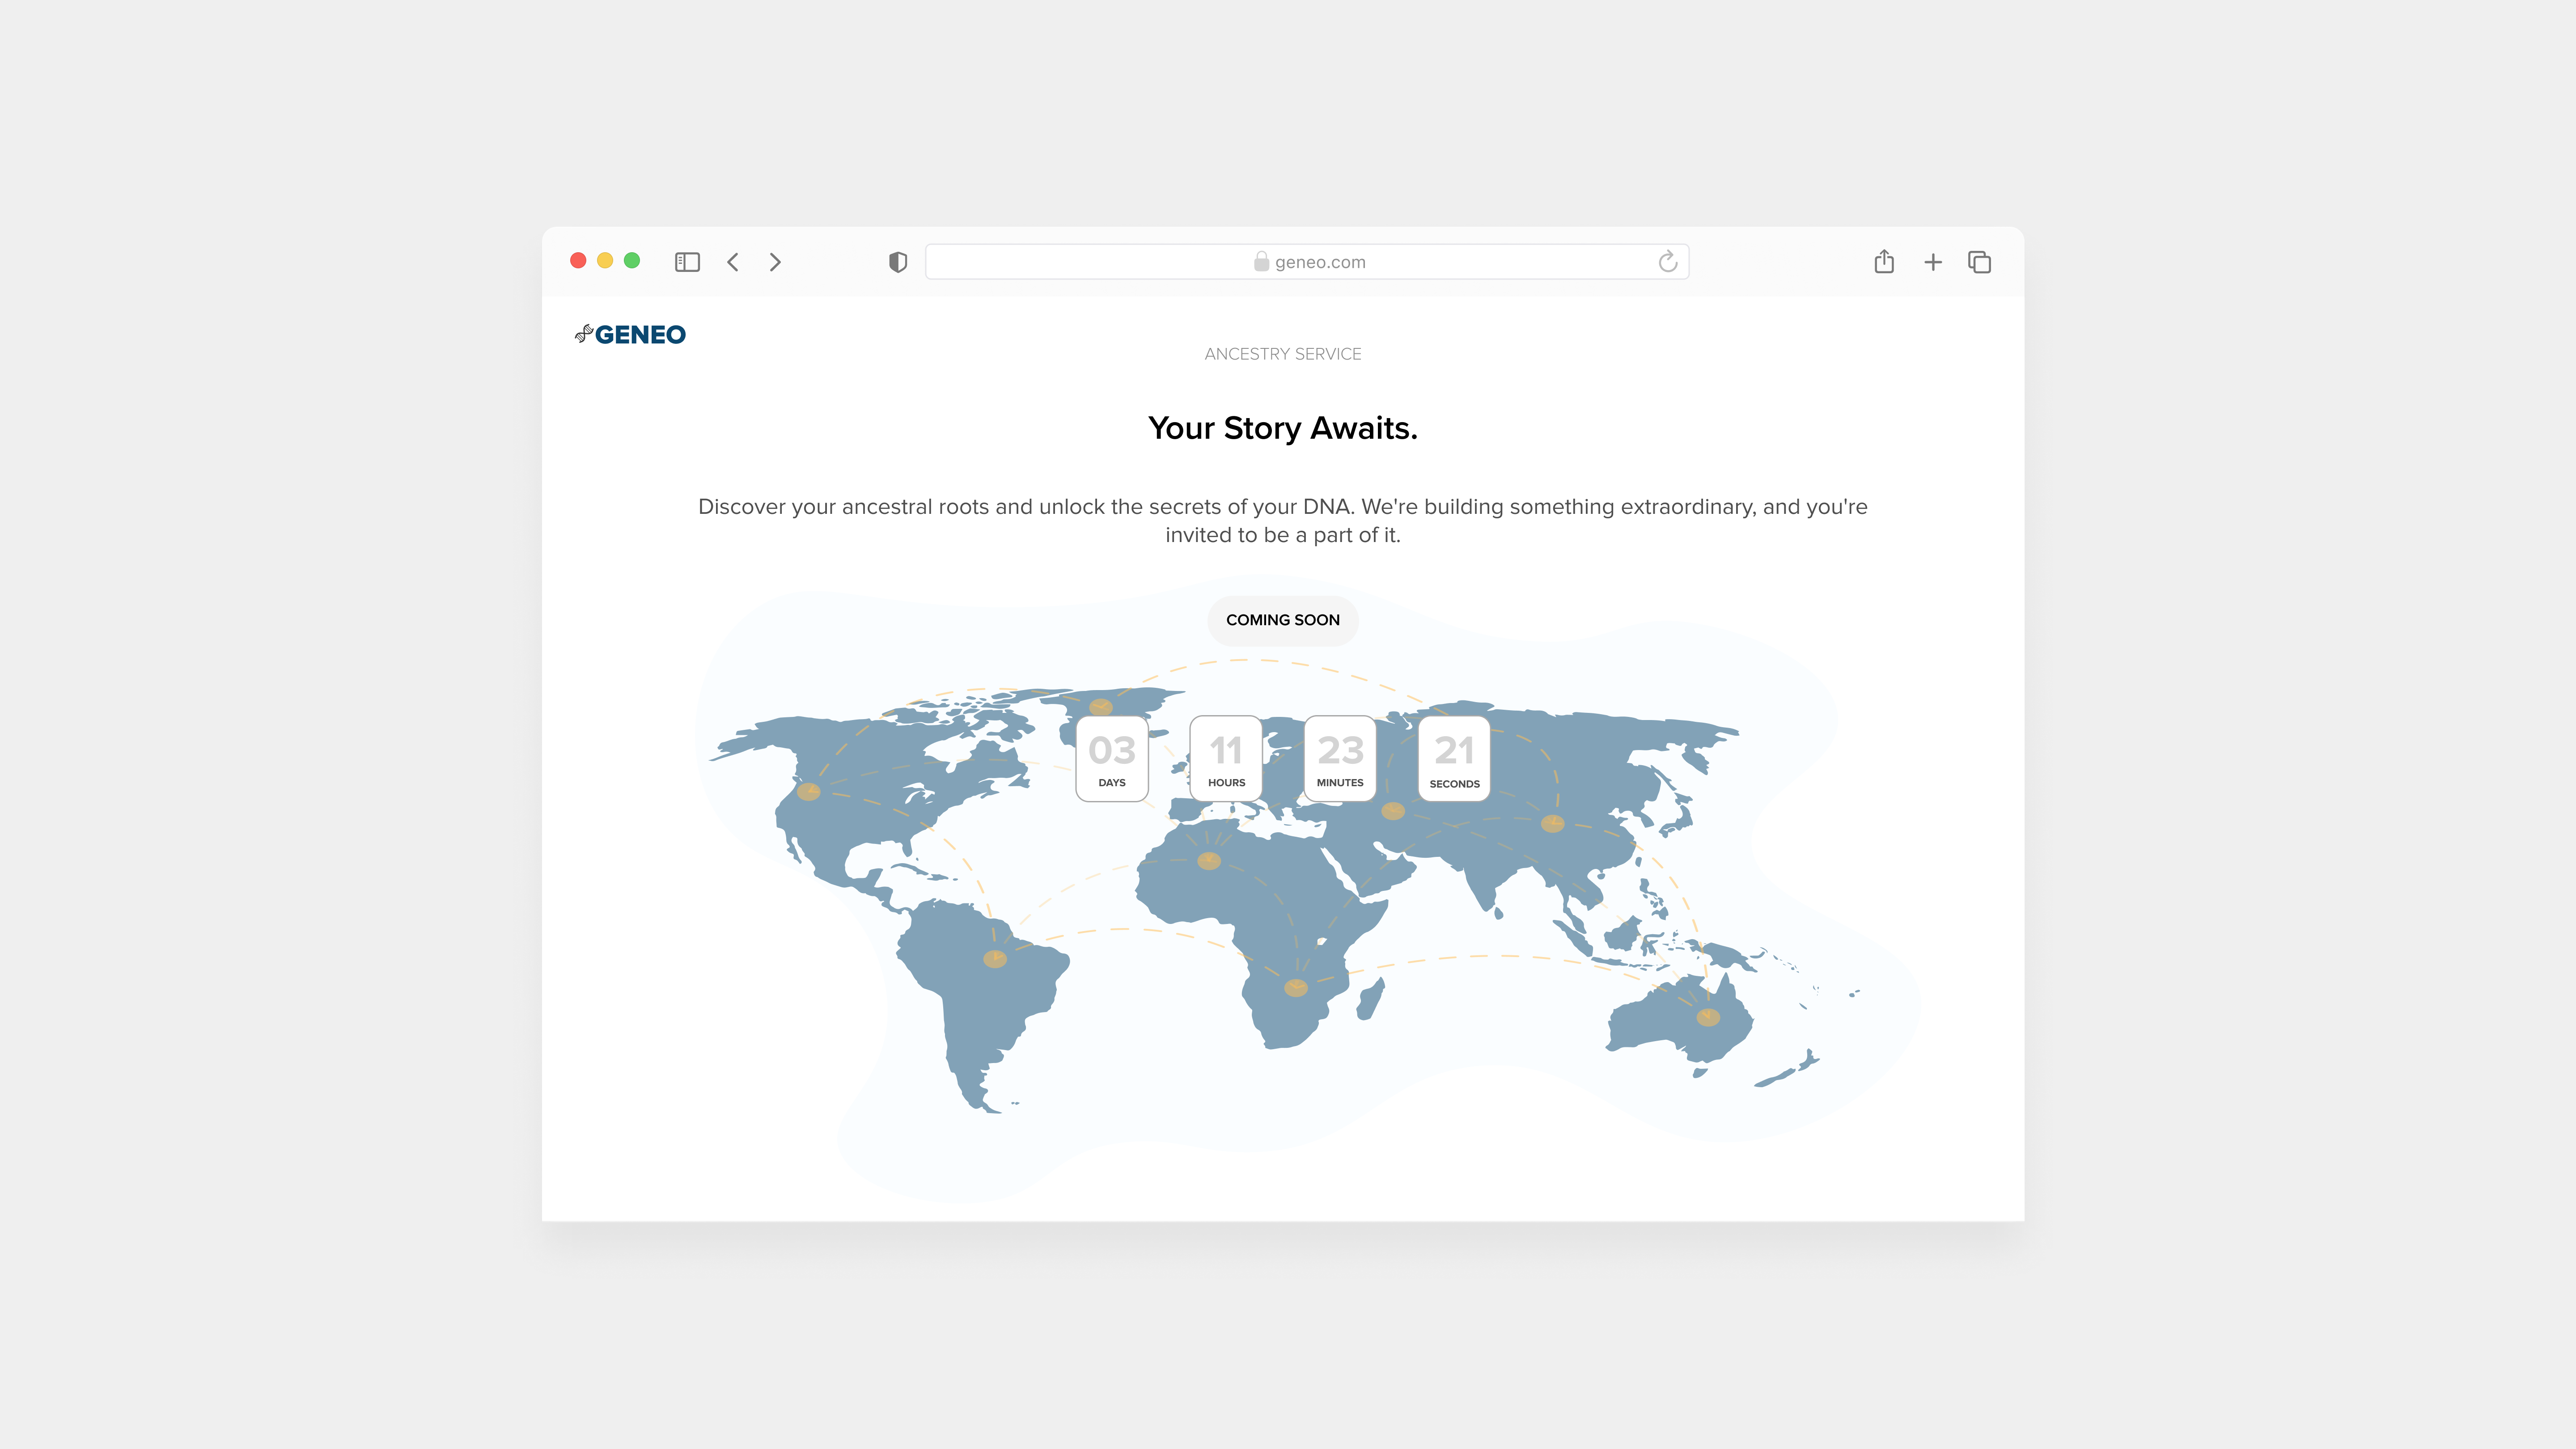Screen dimensions: 2576x1449
Task: Show tab overview icon
Action: (x=1979, y=262)
